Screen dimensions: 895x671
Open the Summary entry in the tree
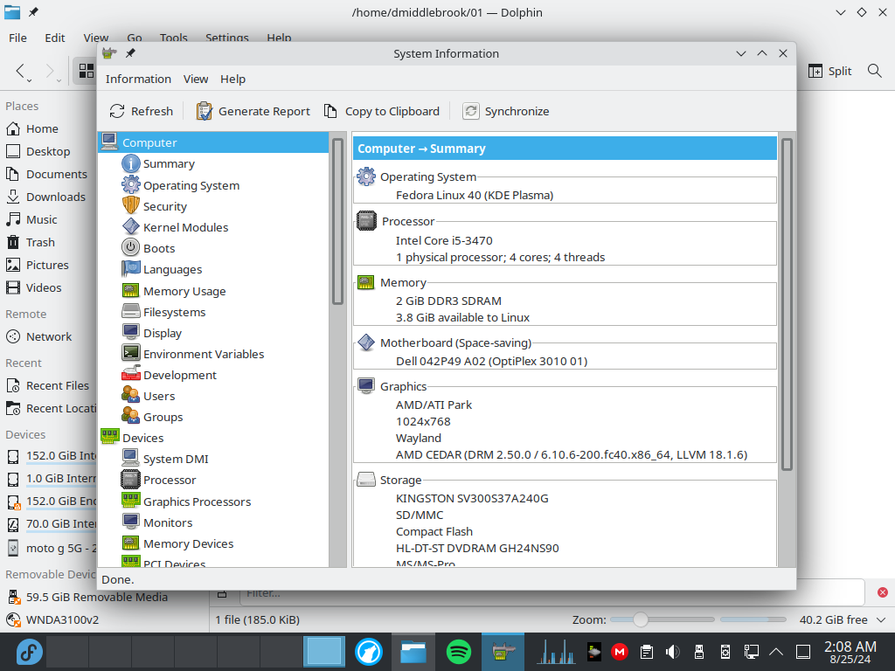(x=169, y=163)
